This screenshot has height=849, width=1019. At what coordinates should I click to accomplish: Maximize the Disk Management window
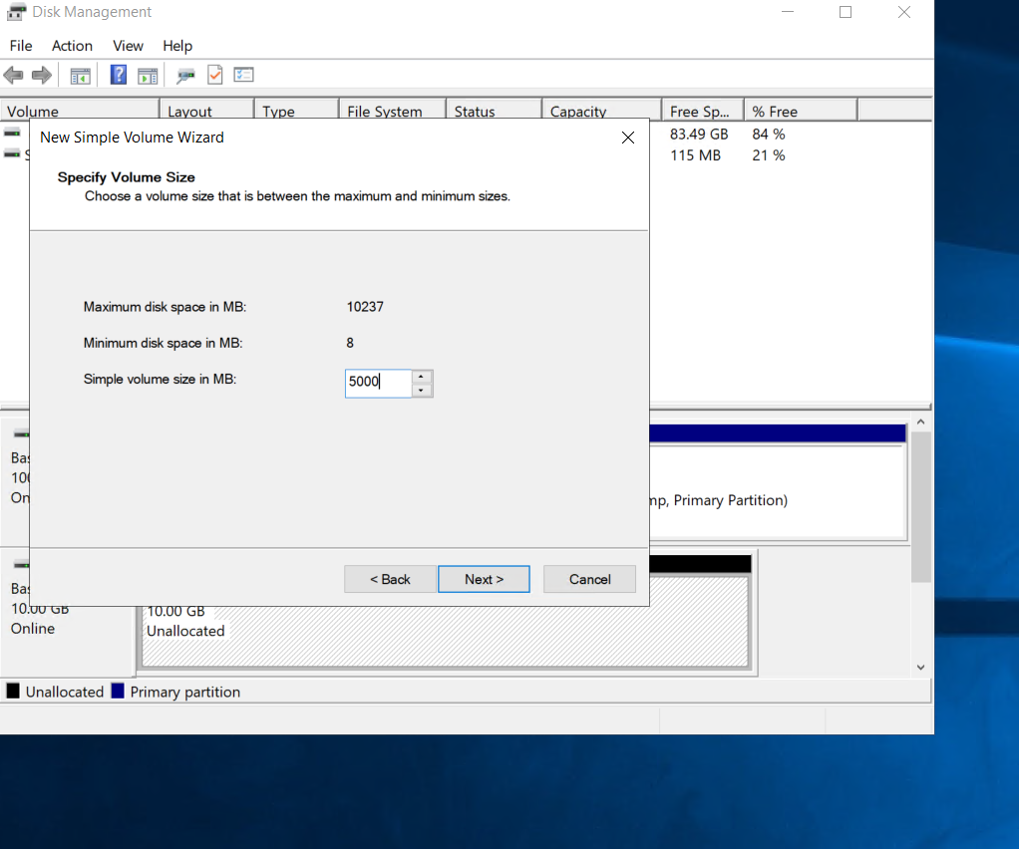[x=846, y=12]
